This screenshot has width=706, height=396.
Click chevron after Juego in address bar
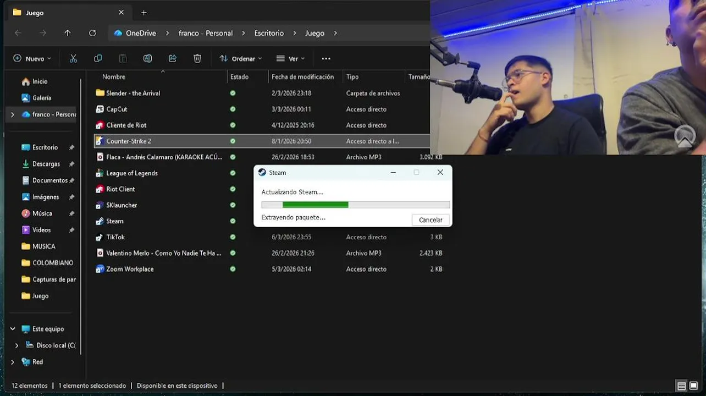(x=335, y=33)
